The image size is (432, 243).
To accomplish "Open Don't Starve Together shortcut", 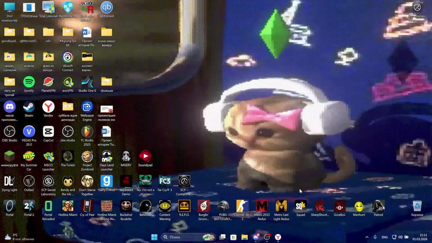I will coord(87,186).
